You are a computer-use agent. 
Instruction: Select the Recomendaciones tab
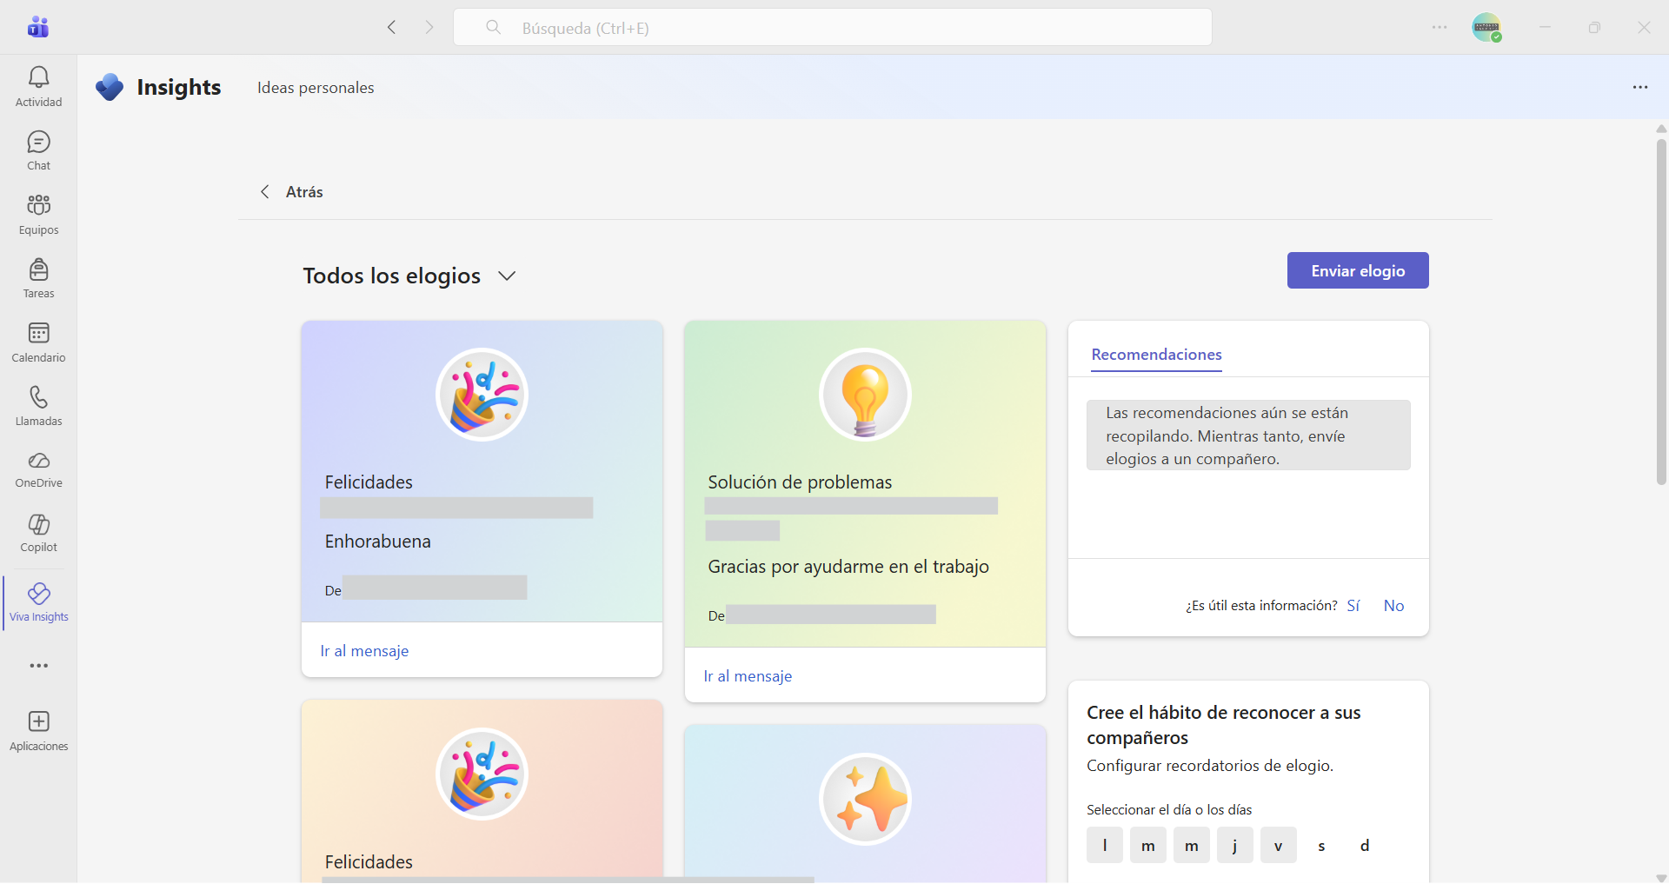point(1156,355)
